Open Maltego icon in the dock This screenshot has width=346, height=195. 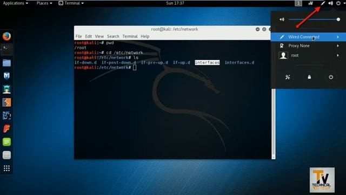click(6, 115)
